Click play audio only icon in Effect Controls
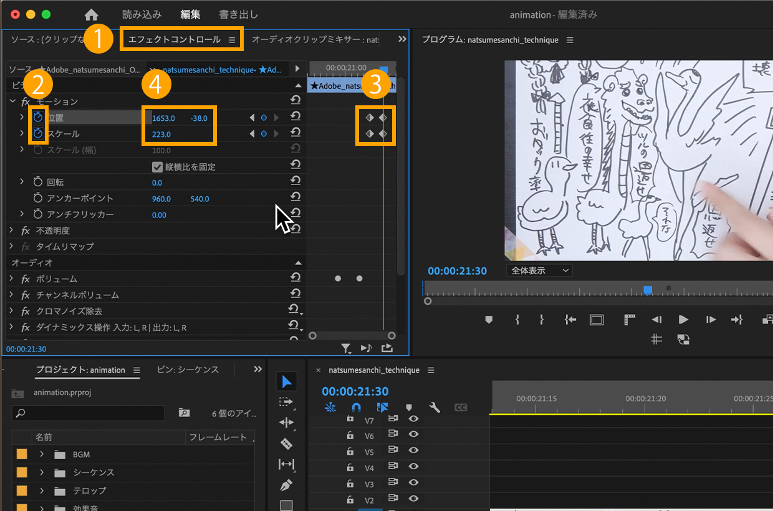 pyautogui.click(x=367, y=348)
